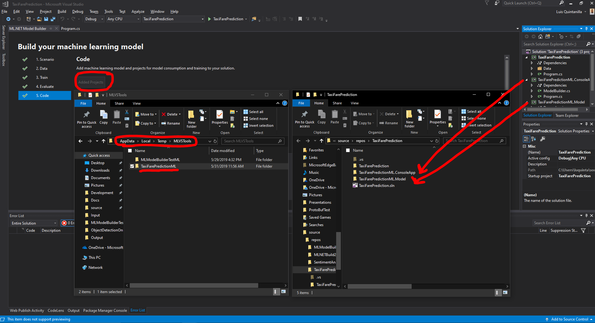Uncheck TaxiFarePredictionML folder checkbox
Screen dimensions: 595x323
coord(132,166)
